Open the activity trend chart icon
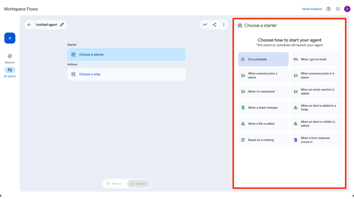 click(x=205, y=25)
